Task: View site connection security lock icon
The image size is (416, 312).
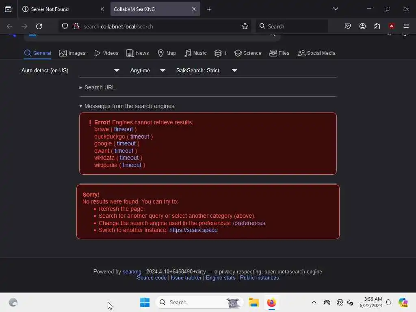Action: (76, 26)
